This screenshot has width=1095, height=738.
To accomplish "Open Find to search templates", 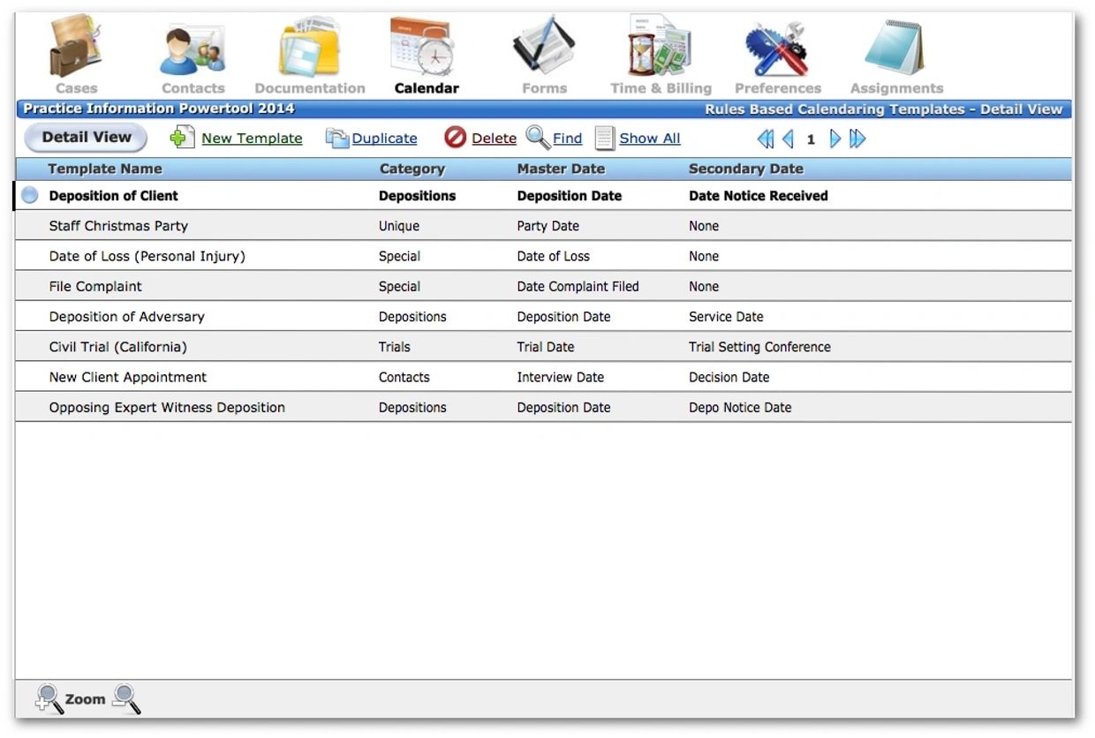I will [566, 138].
